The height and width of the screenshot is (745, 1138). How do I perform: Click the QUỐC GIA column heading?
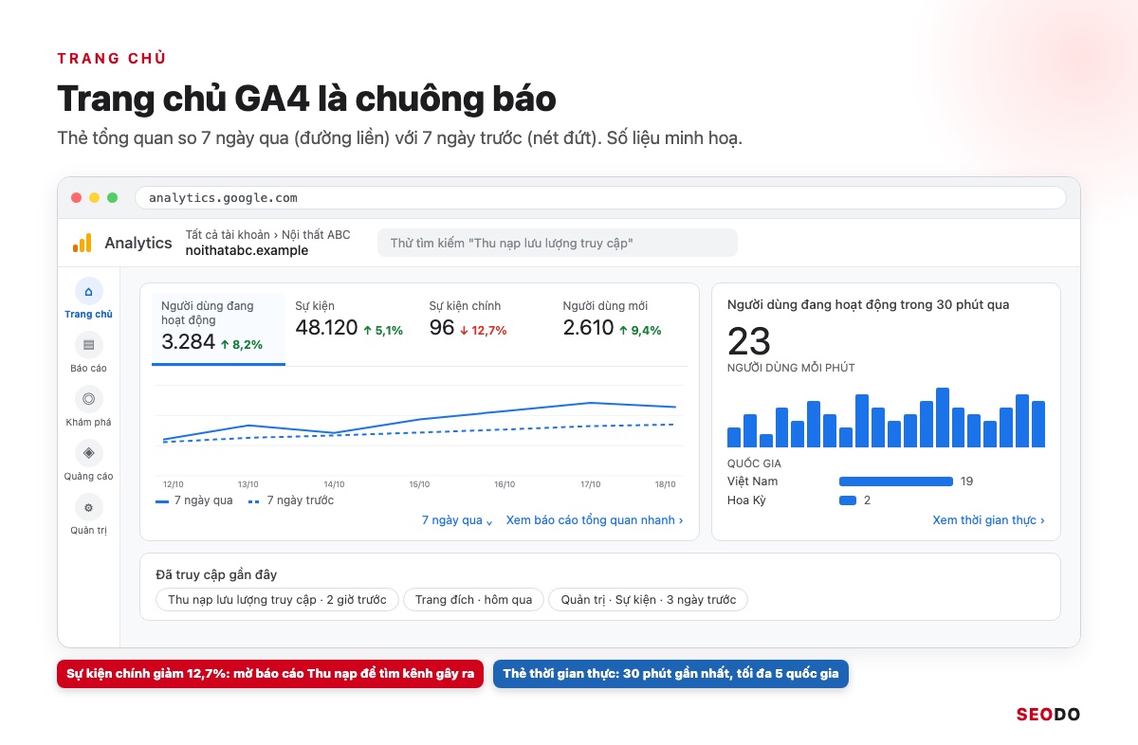[x=754, y=463]
